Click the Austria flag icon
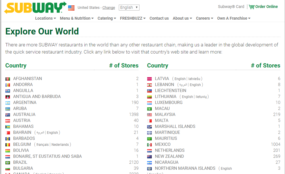The image size is (285, 174). 8,121
